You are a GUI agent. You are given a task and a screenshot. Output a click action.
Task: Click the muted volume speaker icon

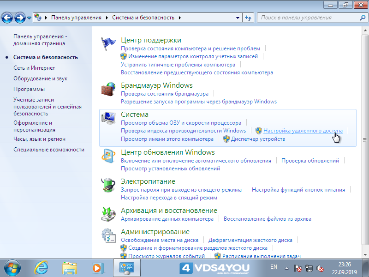coord(320,268)
